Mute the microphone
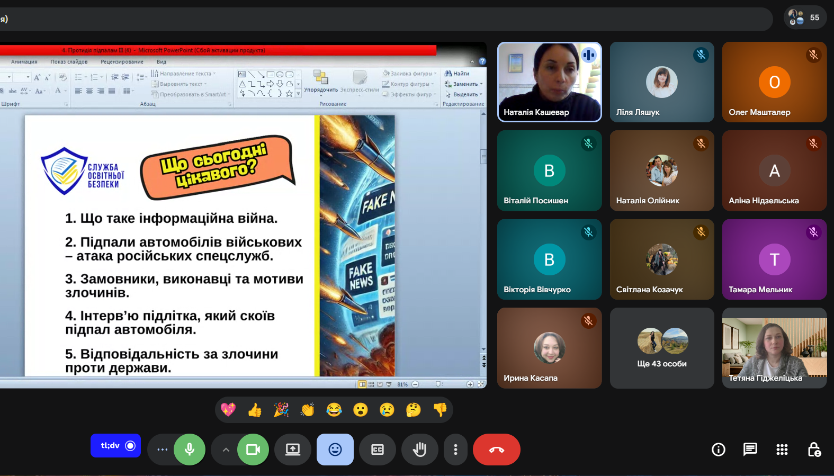Image resolution: width=834 pixels, height=476 pixels. tap(190, 450)
